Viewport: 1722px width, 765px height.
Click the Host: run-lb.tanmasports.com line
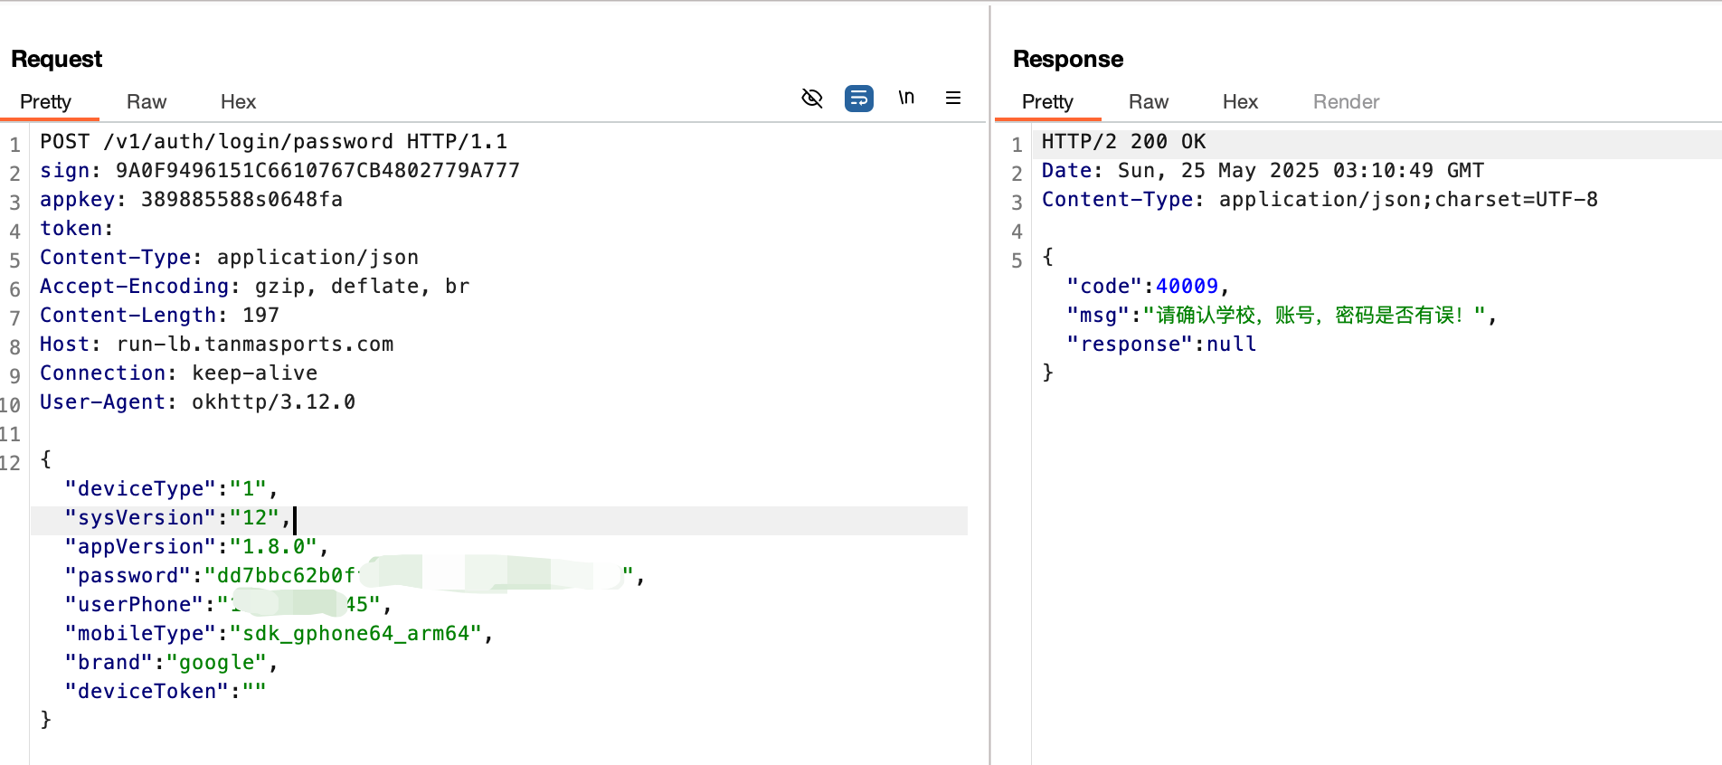pyautogui.click(x=216, y=345)
